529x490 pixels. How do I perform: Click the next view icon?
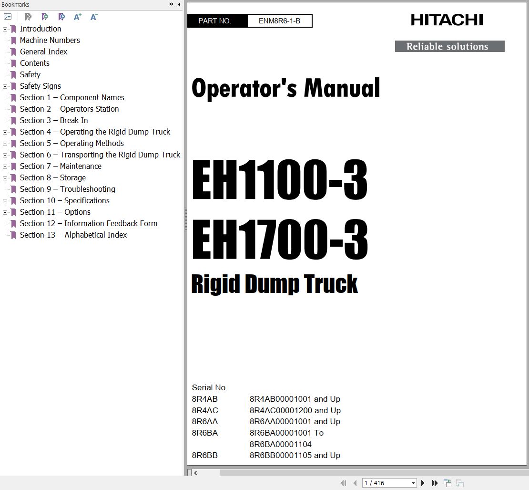coord(459,483)
